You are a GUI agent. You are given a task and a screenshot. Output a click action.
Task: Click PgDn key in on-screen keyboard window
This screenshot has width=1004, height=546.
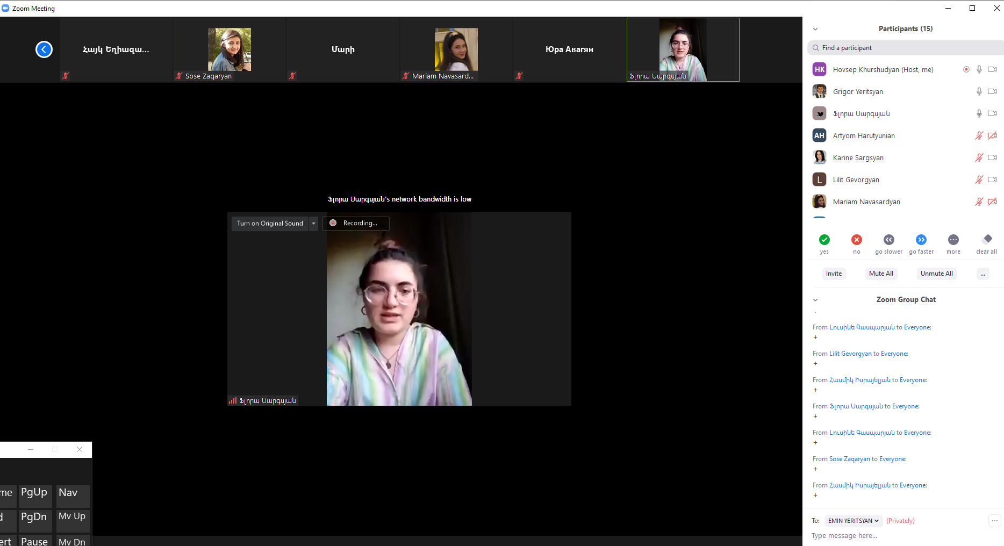35,520
